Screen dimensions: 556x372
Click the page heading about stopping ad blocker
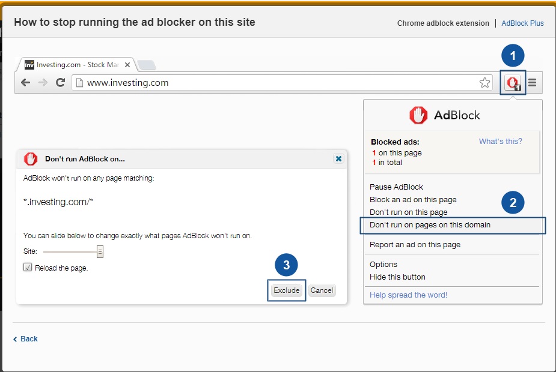coord(135,22)
